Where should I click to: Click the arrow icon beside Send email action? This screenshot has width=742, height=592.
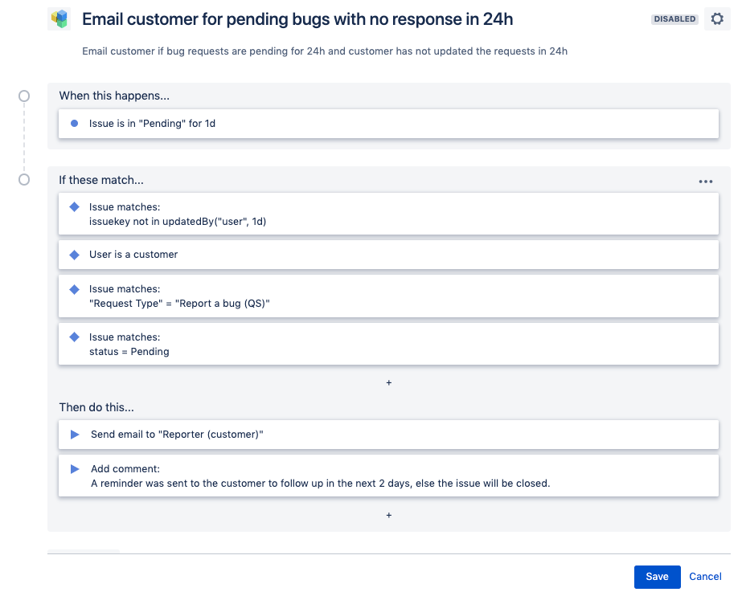pyautogui.click(x=75, y=434)
